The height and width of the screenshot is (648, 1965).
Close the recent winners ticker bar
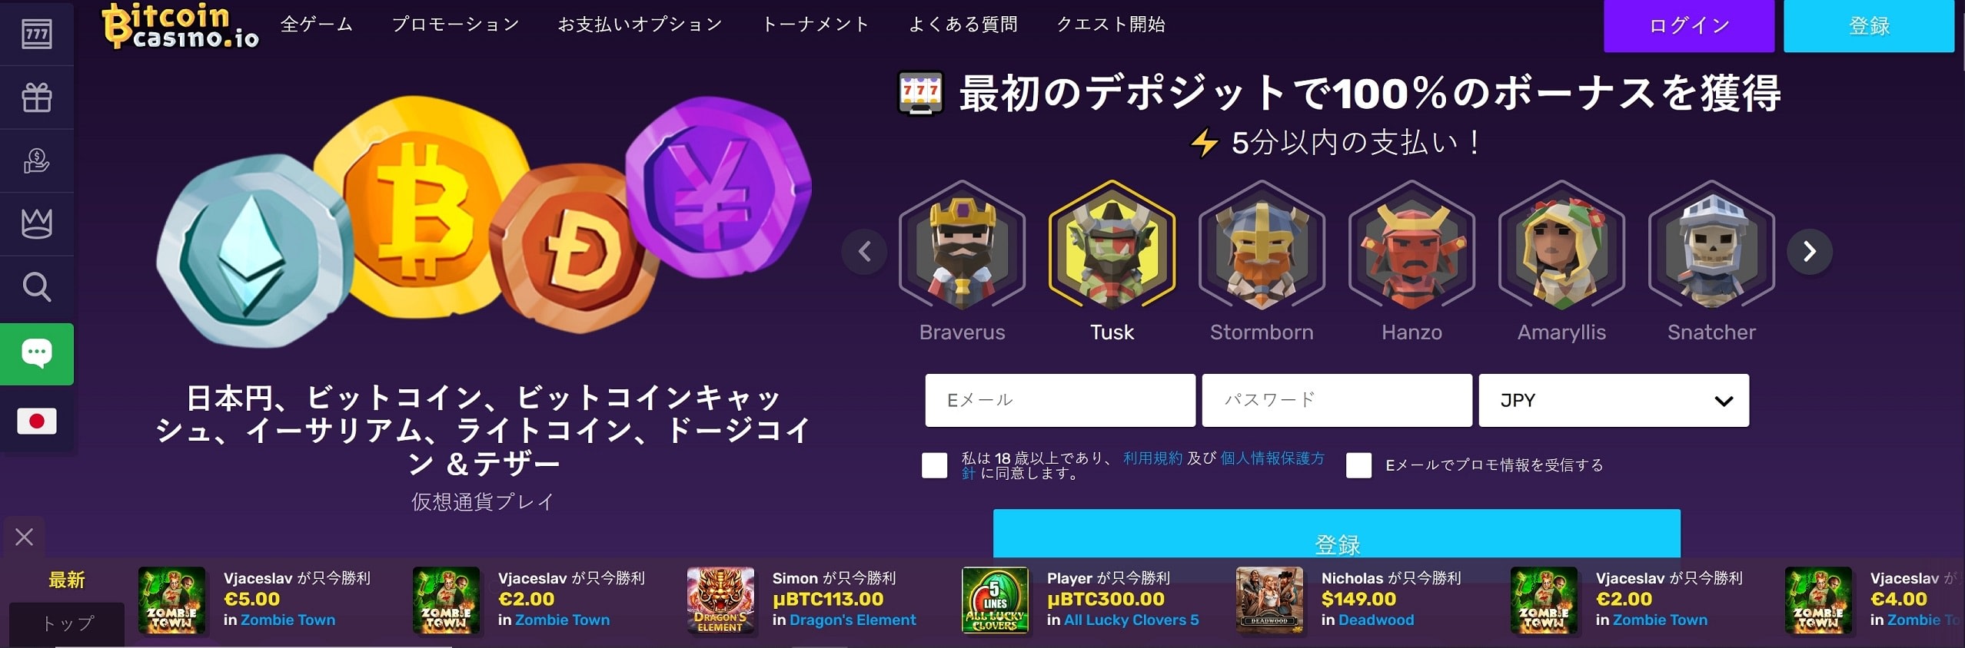(x=24, y=537)
